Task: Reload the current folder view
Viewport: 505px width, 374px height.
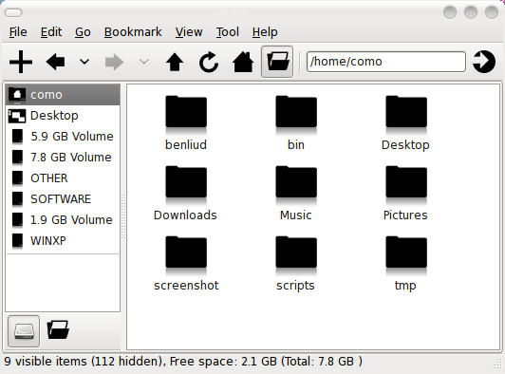Action: 209,62
